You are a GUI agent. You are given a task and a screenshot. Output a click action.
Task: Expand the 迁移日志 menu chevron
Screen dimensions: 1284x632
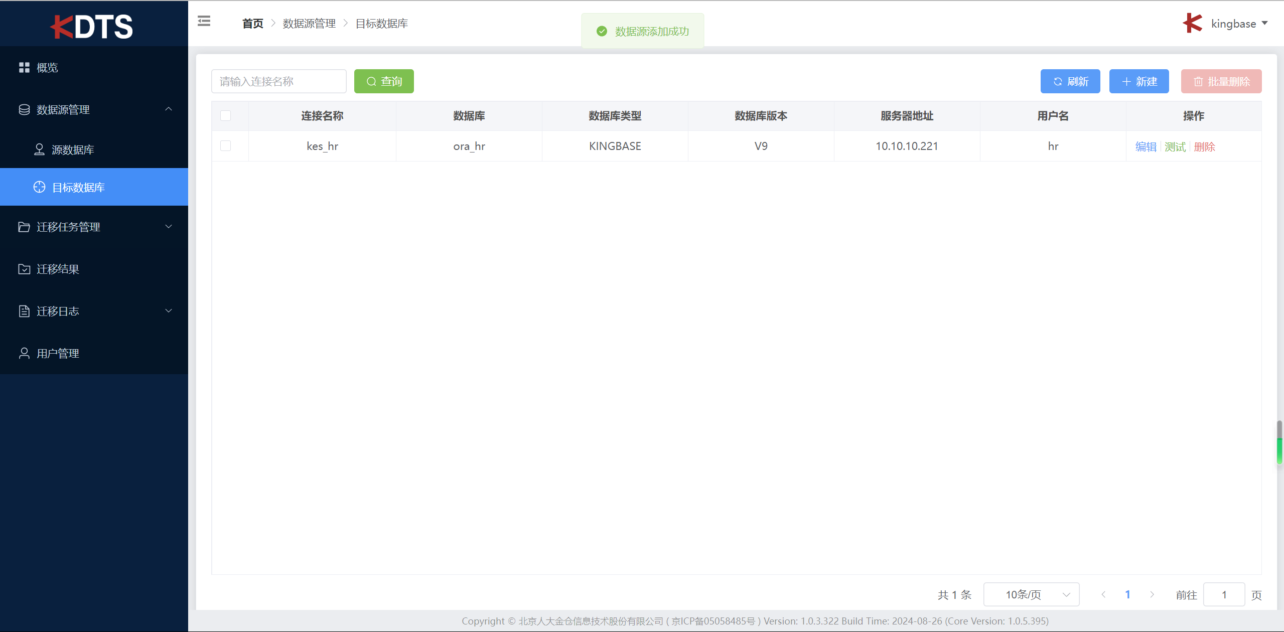[x=169, y=311]
